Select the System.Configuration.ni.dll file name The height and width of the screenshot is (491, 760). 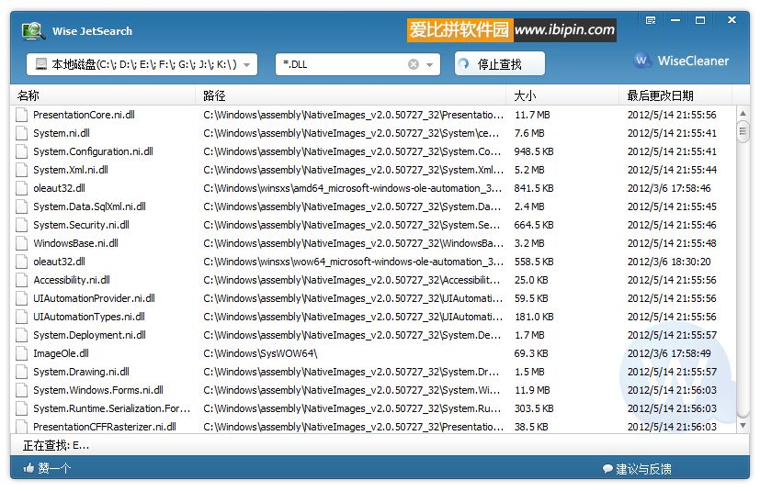pos(93,151)
